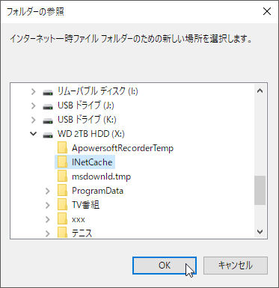Viewport: 279px width, 288px height.
Task: Select WD 2TB HDD (X:) entry
Action: pos(91,134)
